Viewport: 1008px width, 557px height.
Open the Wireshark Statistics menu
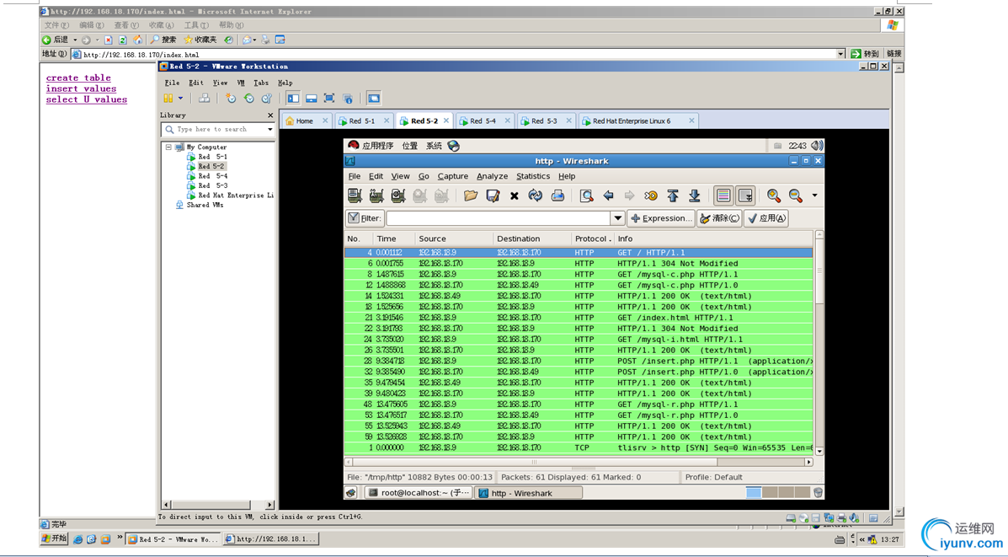pyautogui.click(x=533, y=176)
